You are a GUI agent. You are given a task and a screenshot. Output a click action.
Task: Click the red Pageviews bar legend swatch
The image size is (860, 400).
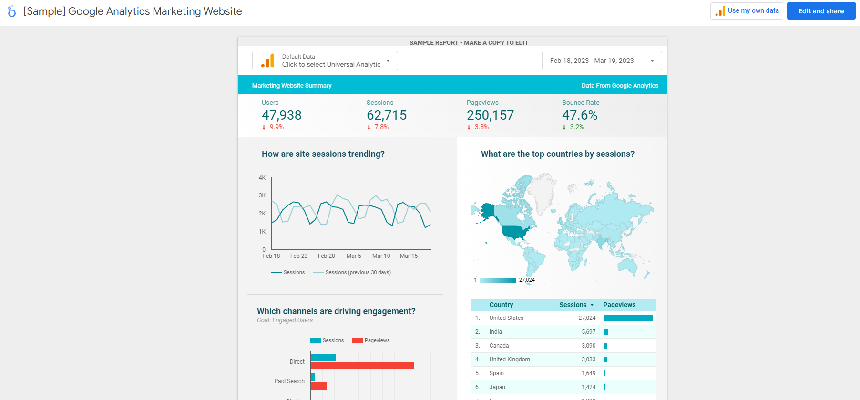coord(358,341)
